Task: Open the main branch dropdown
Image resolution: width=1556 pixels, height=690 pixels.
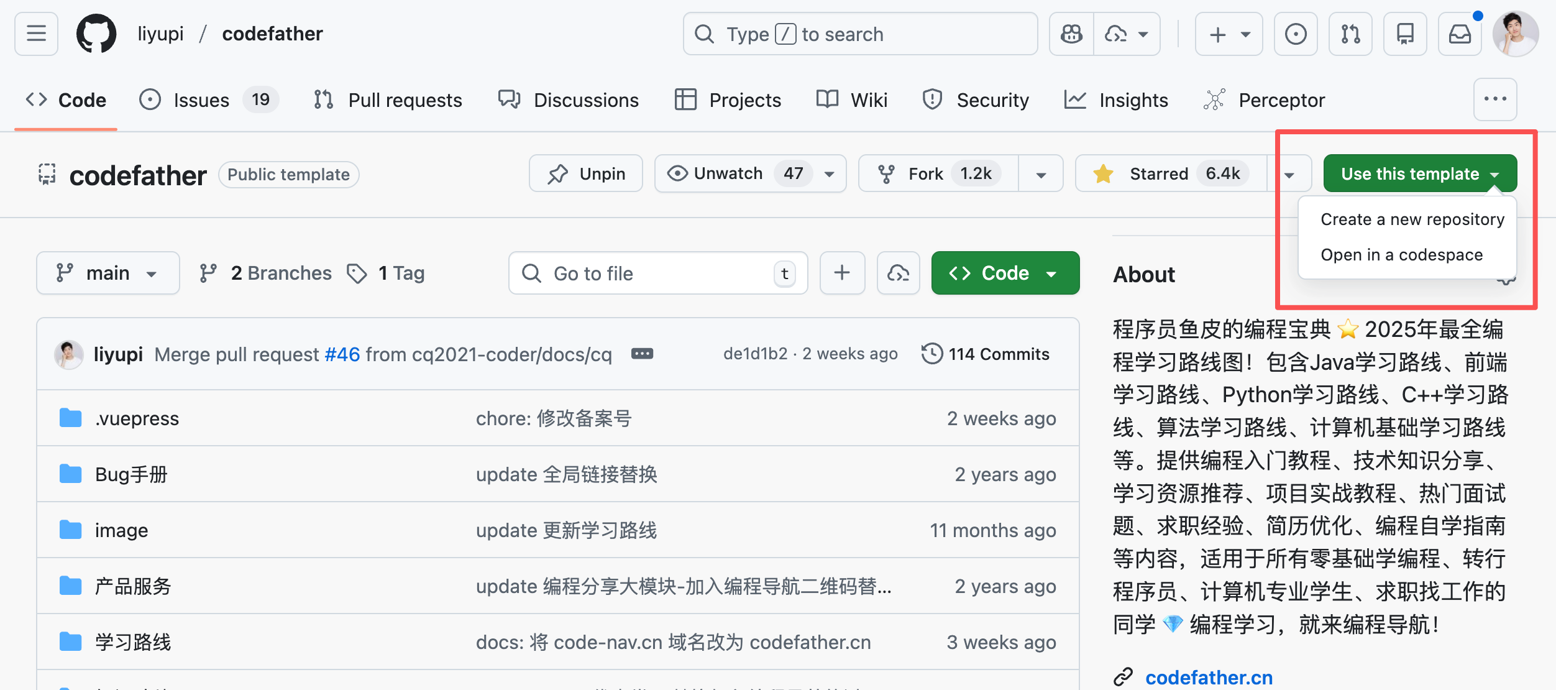Action: coord(108,273)
